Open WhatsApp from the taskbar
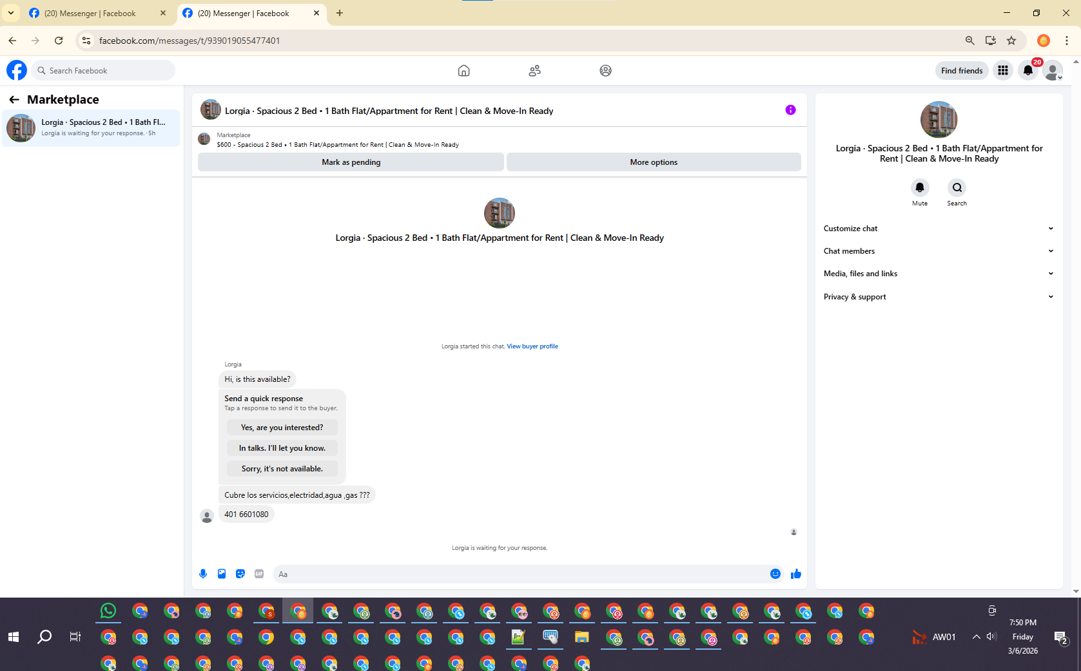The width and height of the screenshot is (1081, 671). [108, 610]
